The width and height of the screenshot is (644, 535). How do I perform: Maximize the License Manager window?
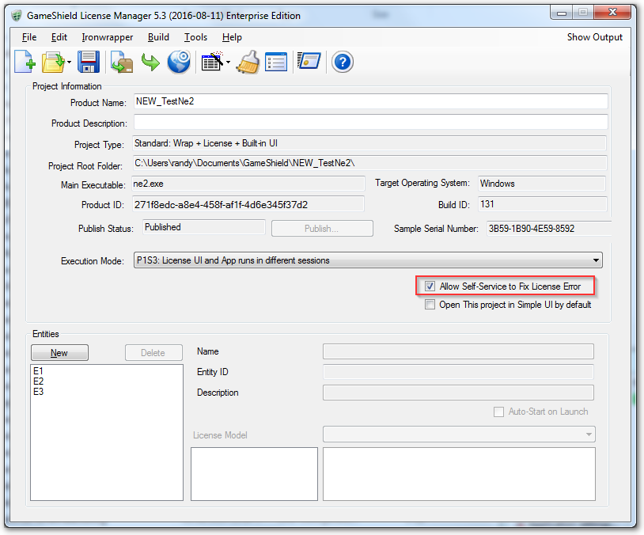583,13
